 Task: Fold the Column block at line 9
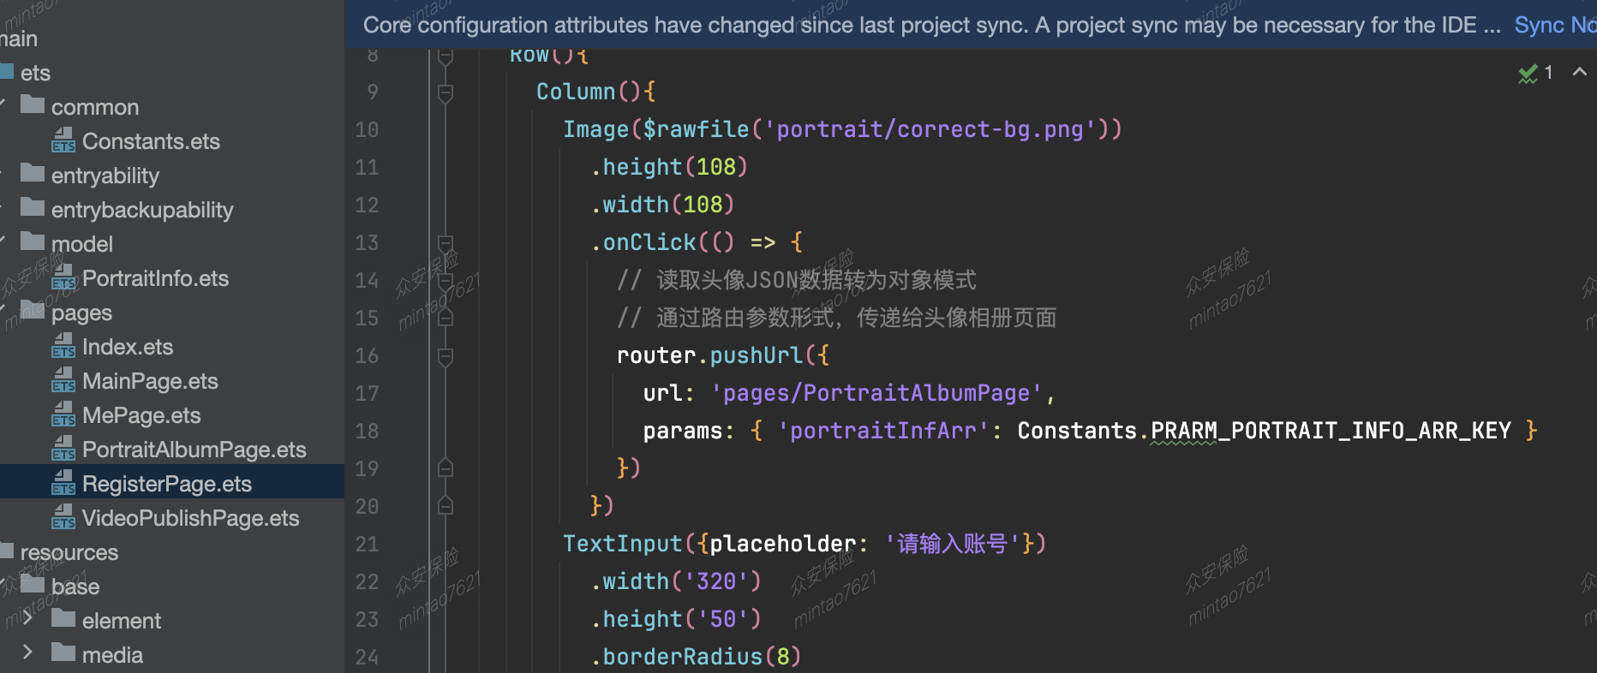coord(446,92)
